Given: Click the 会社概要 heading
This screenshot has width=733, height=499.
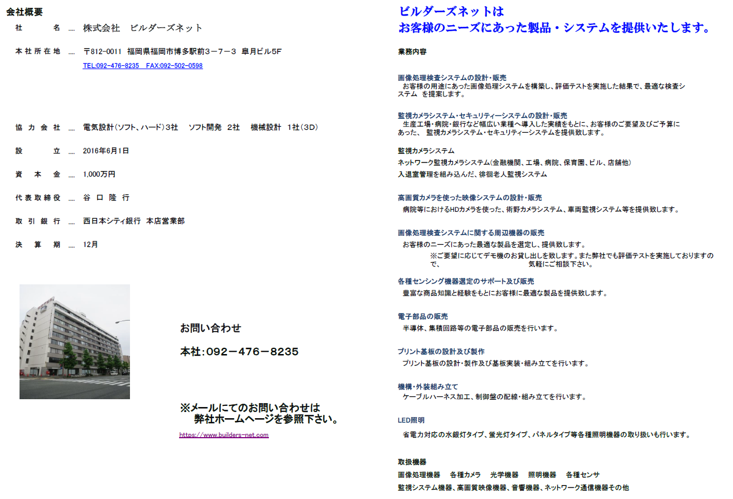Looking at the screenshot, I should pos(24,10).
